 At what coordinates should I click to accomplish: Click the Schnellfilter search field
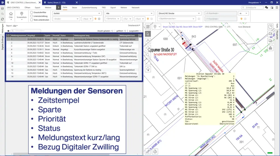click(26, 31)
